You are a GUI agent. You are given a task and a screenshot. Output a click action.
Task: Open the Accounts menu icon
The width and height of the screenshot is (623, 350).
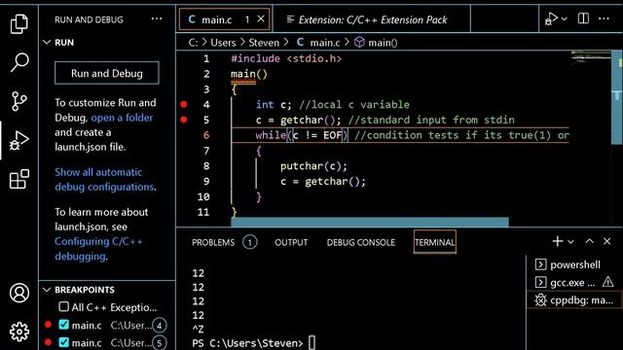point(19,293)
